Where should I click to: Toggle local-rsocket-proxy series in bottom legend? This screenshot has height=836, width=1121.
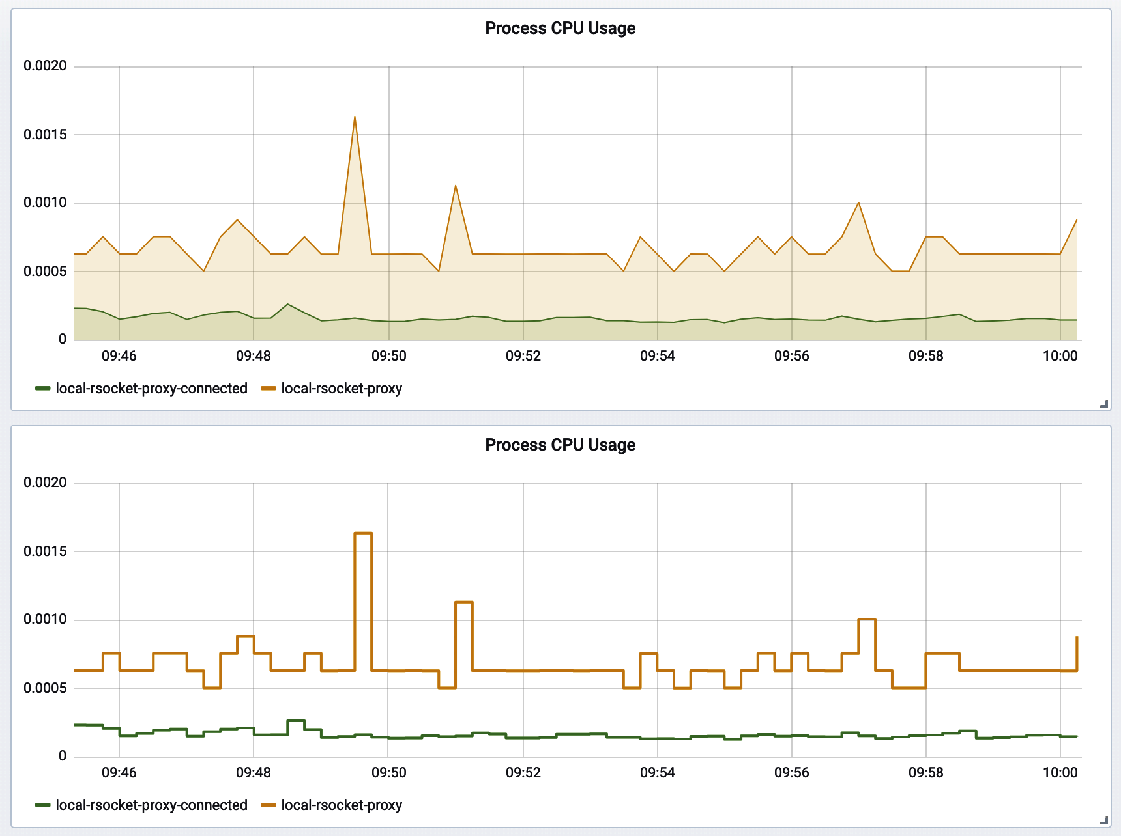pyautogui.click(x=342, y=805)
